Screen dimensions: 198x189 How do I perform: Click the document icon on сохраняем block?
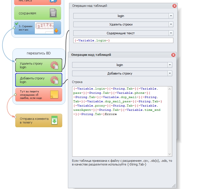coord(53,13)
